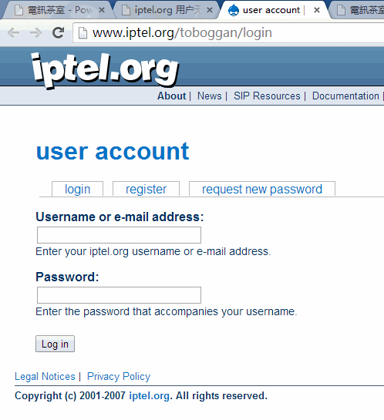Open the Privacy Policy footer link

[x=119, y=376]
